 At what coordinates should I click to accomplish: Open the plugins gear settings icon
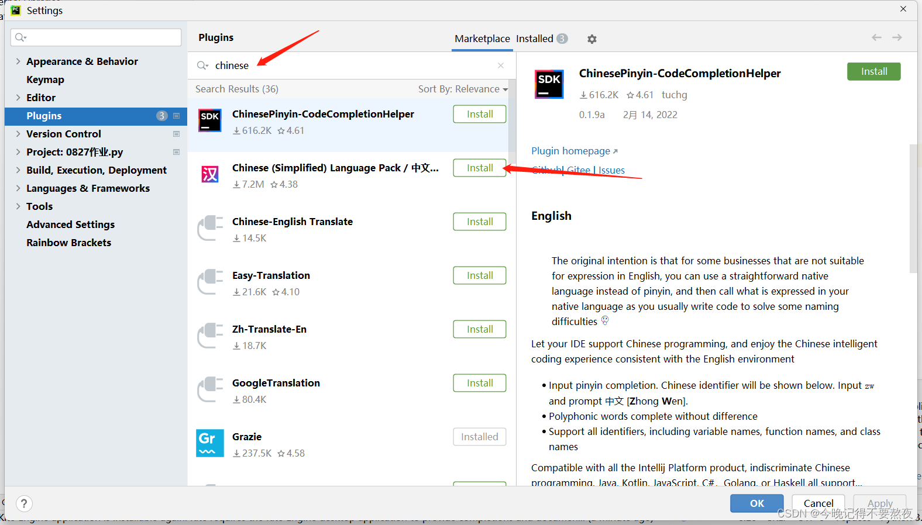click(592, 39)
